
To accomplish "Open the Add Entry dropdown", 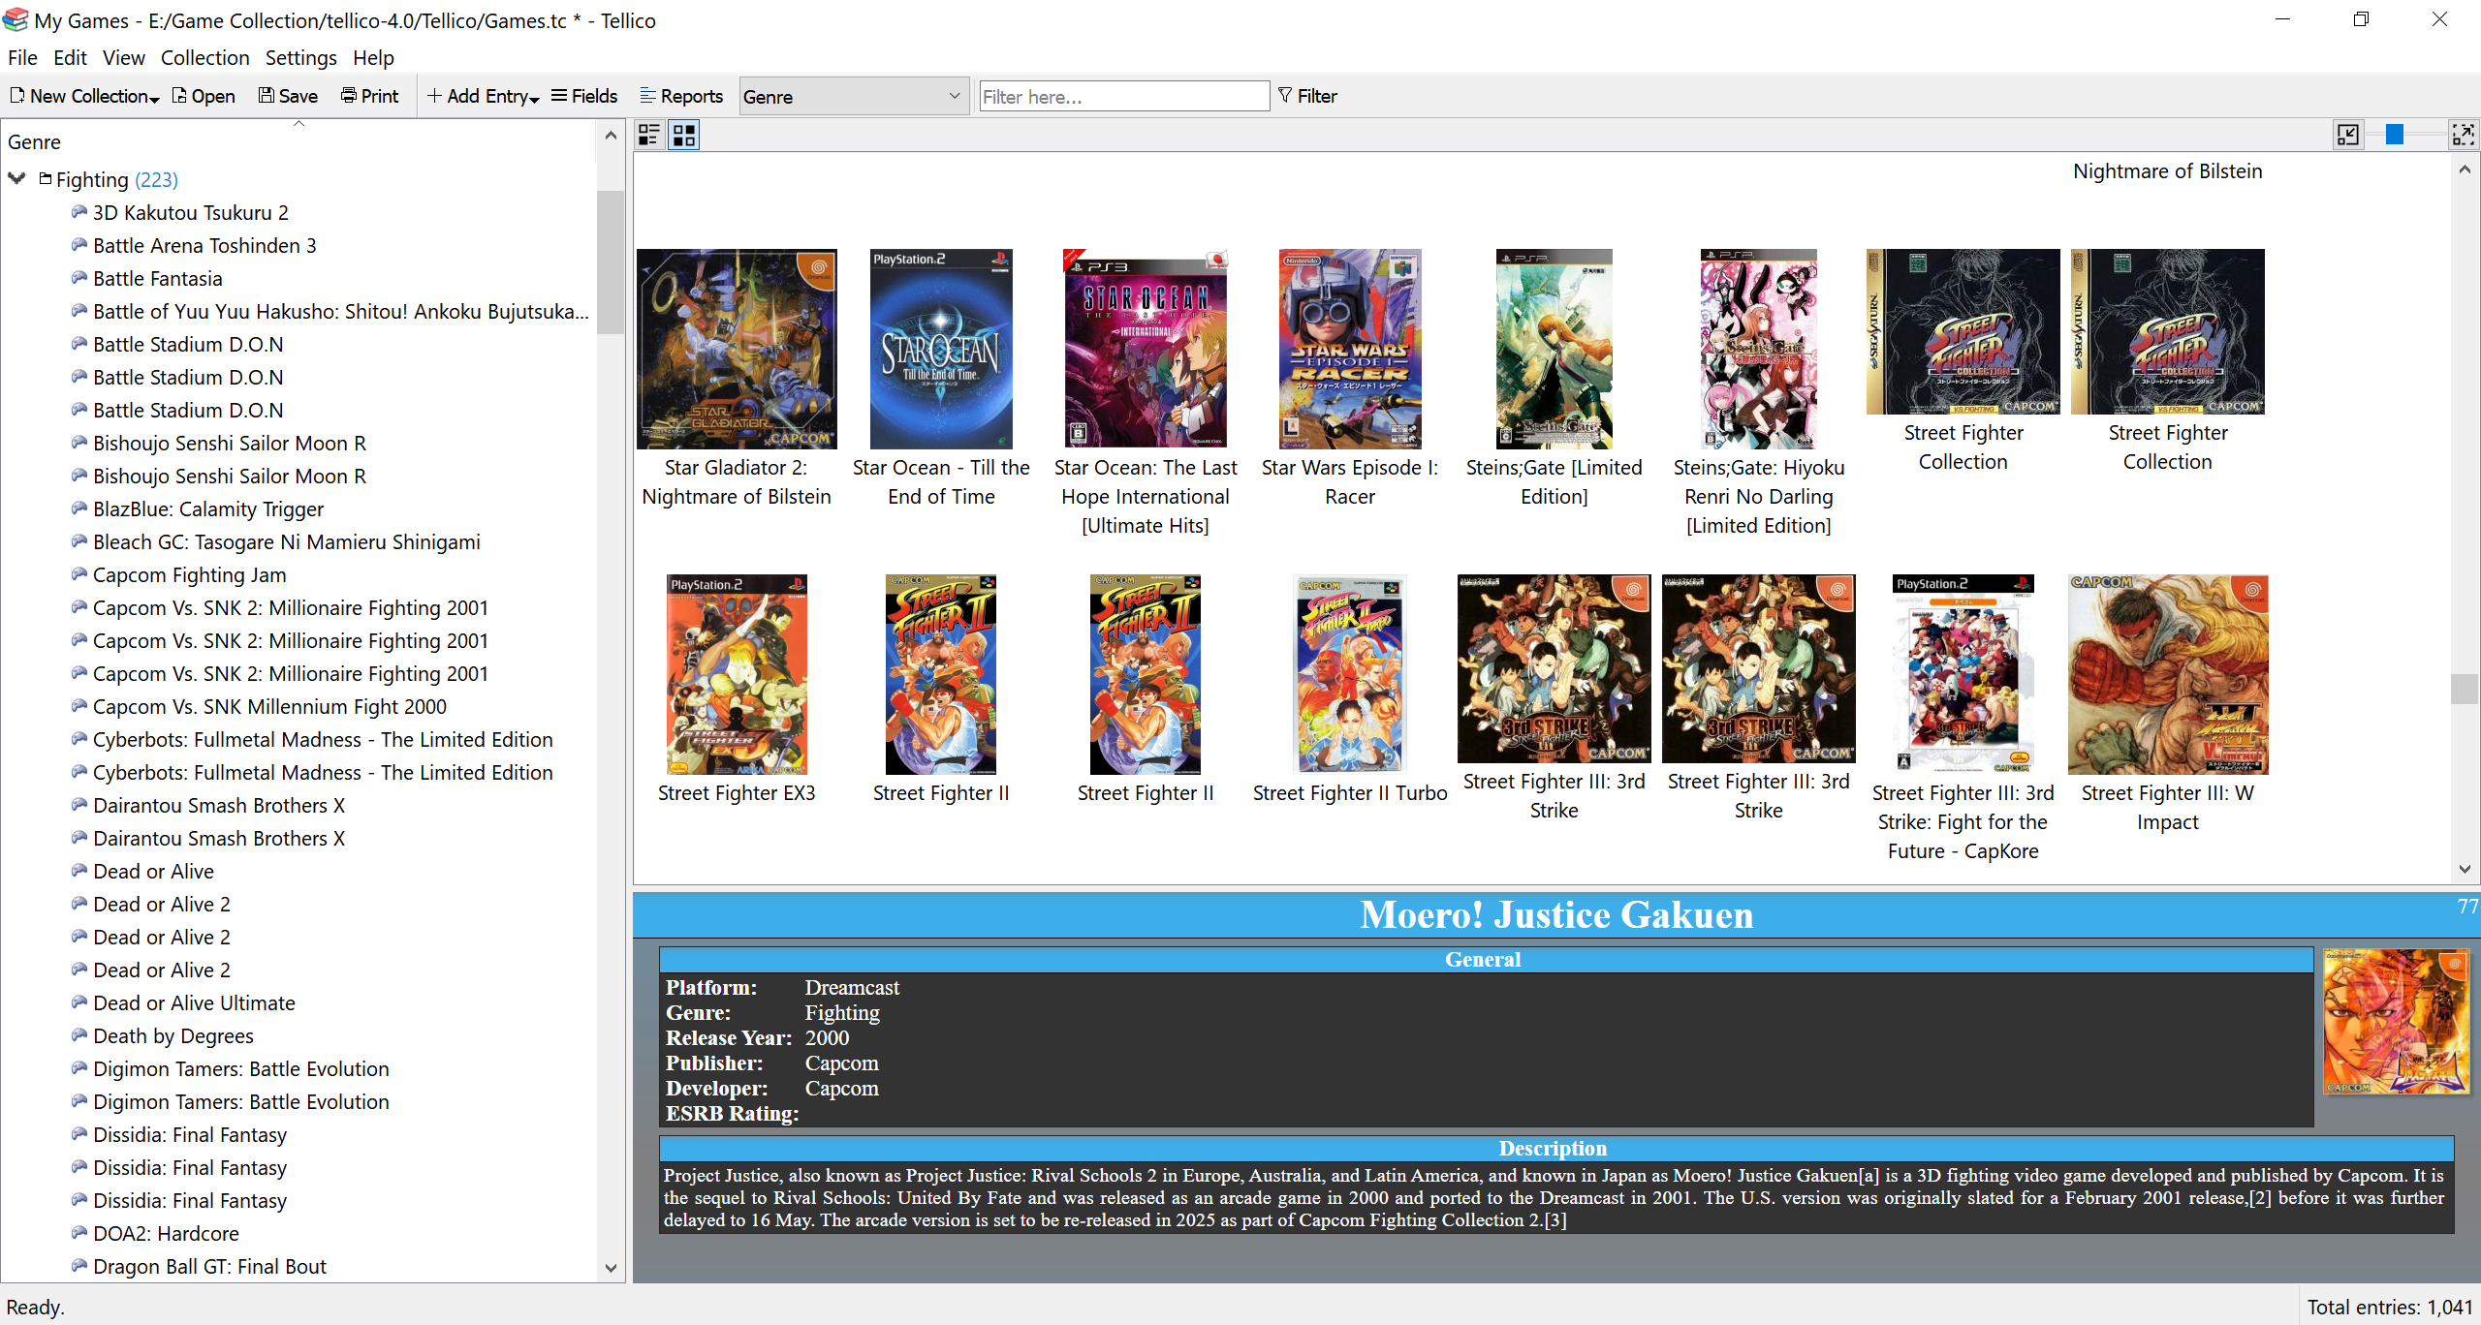I will [483, 96].
